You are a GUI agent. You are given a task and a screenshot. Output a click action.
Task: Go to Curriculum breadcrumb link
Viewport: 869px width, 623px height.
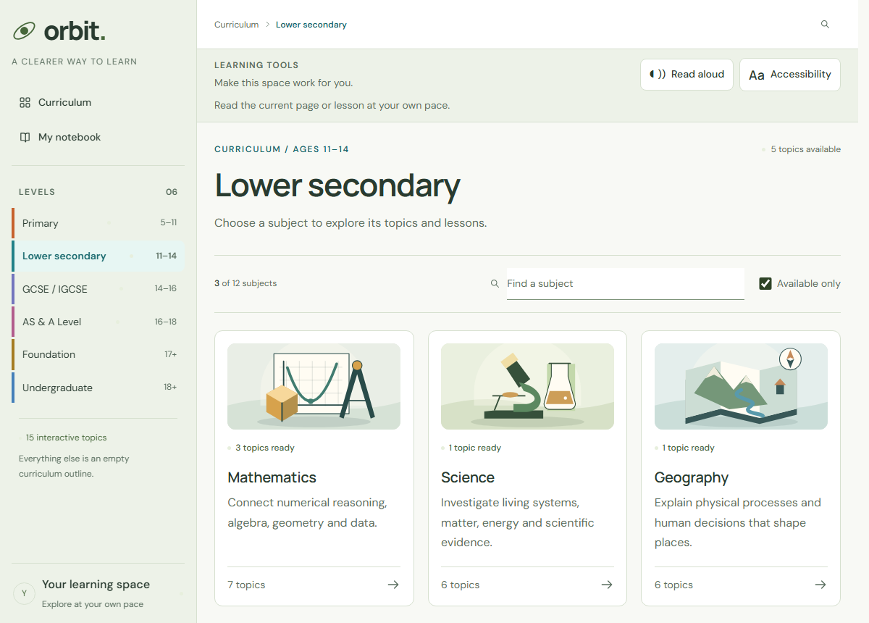[x=236, y=25]
